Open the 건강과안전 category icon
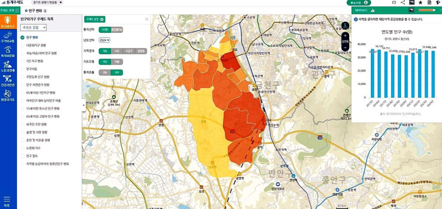Viewport: 442px width, 209px height. [8, 81]
